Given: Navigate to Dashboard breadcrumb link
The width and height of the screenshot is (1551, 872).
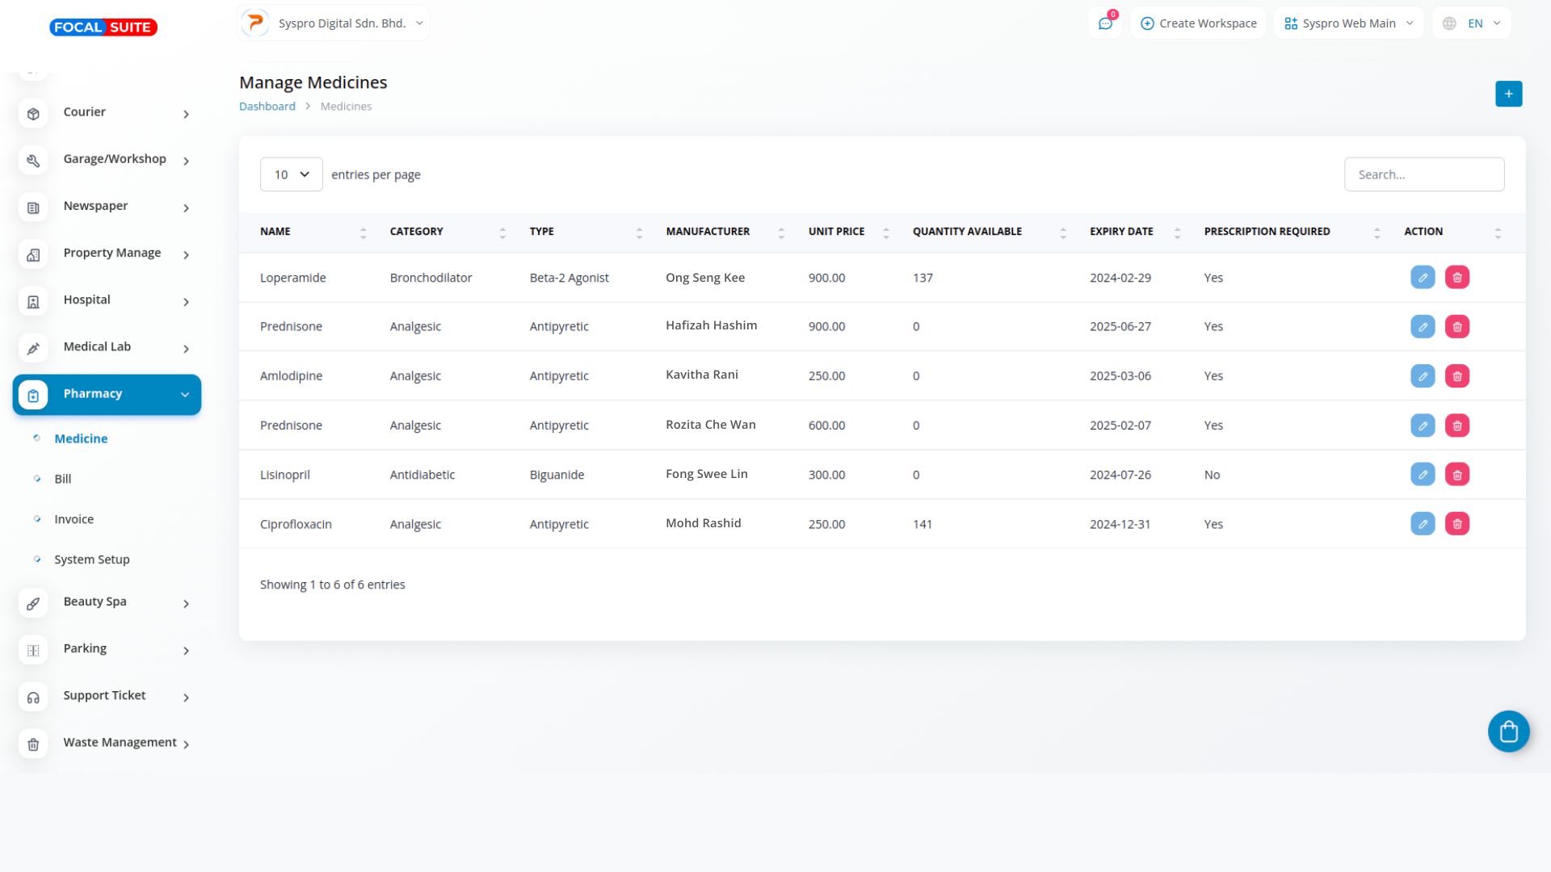Looking at the screenshot, I should click(x=267, y=107).
